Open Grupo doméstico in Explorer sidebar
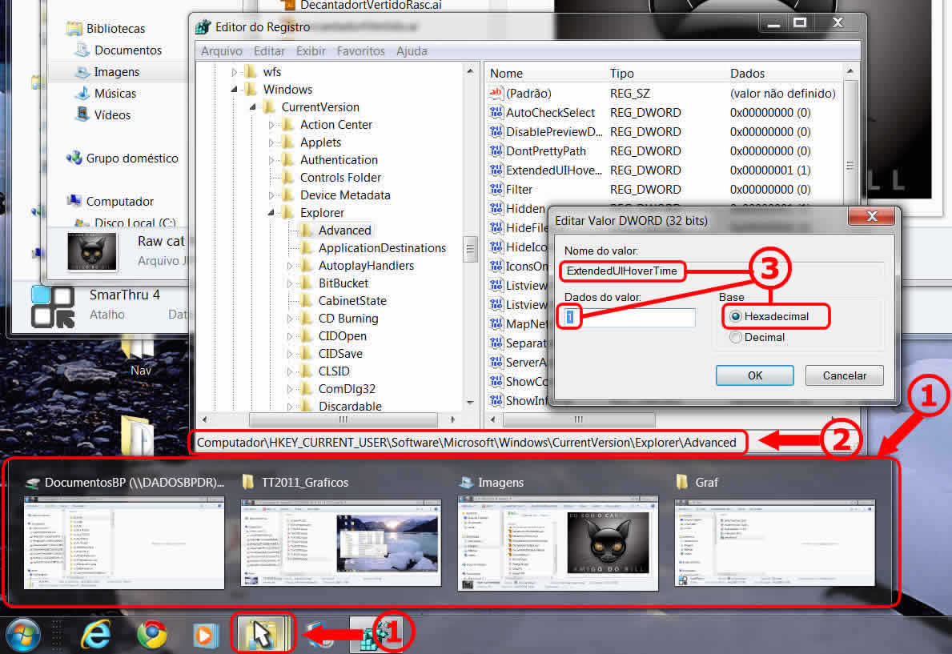Viewport: 952px width, 654px height. (132, 158)
